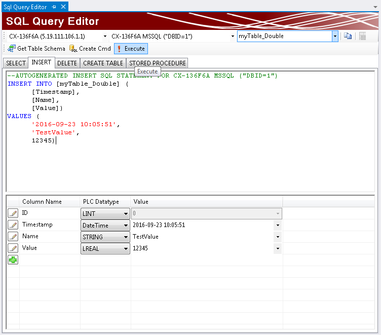Click inside the myTable_Double combo text field

click(285, 36)
